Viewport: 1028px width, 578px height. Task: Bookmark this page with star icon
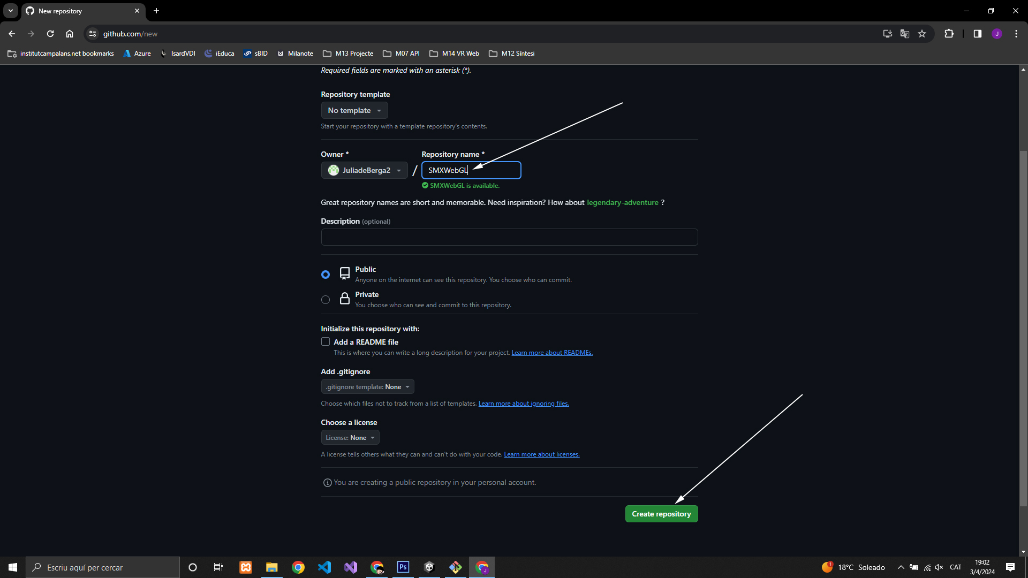pos(922,34)
